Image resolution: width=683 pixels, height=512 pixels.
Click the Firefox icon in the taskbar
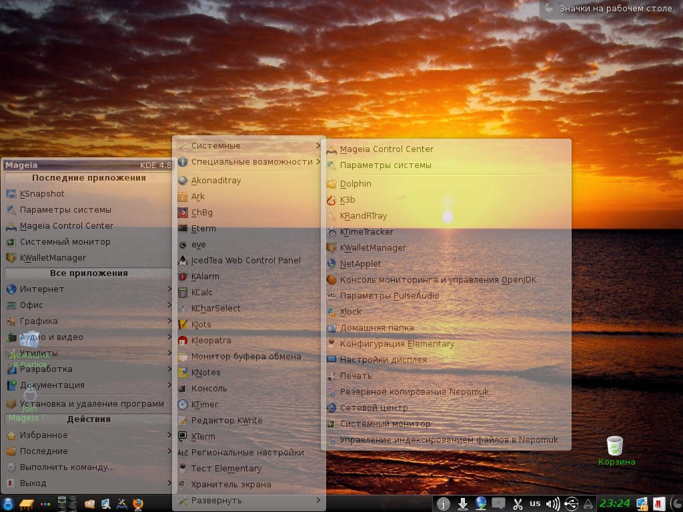[138, 504]
